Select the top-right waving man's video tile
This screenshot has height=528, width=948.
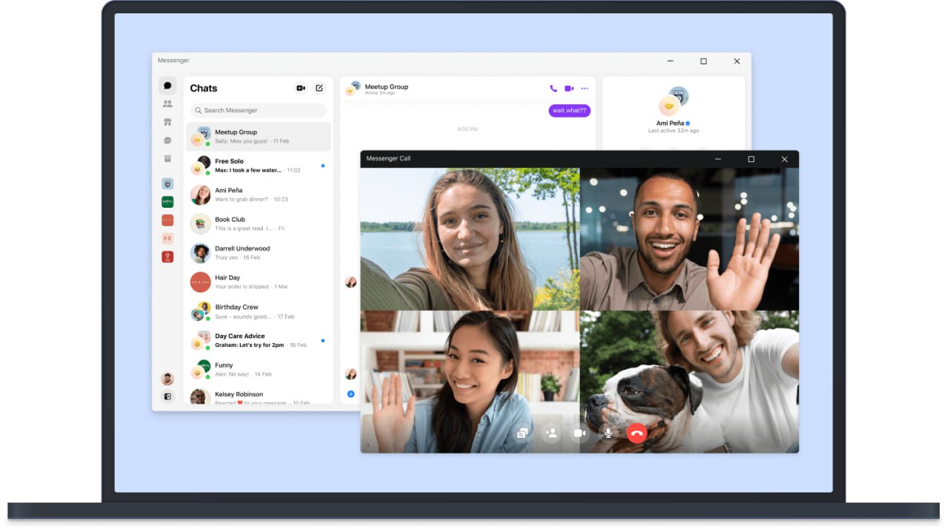point(690,239)
